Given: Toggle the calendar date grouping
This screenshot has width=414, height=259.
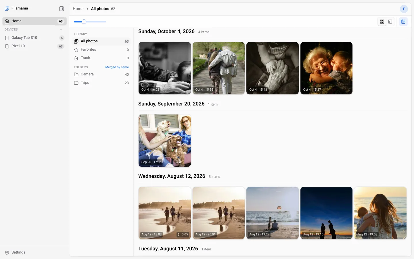Looking at the screenshot, I should [x=403, y=22].
